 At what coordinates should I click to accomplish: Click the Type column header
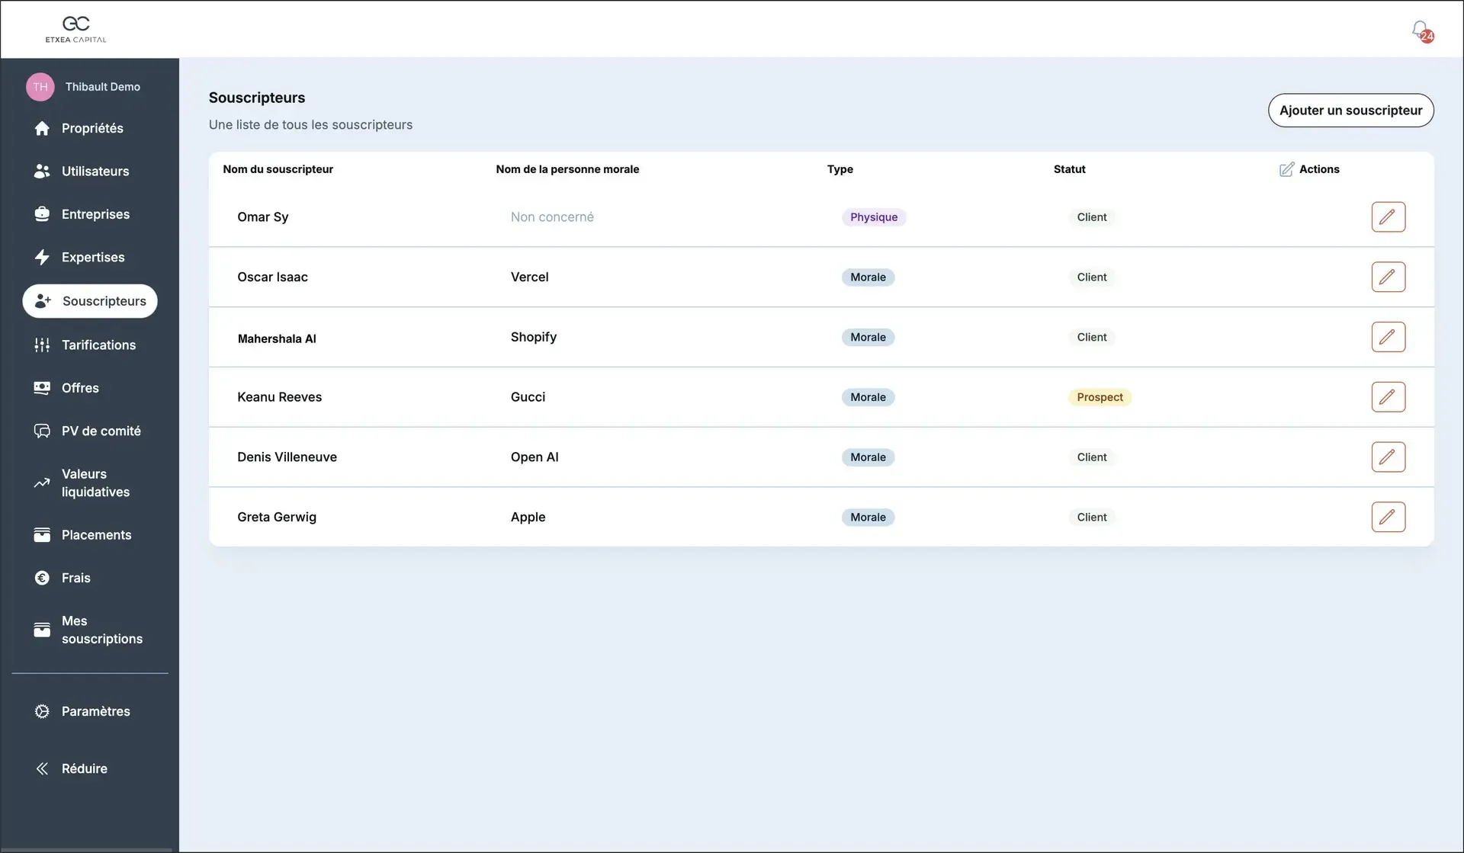point(840,169)
